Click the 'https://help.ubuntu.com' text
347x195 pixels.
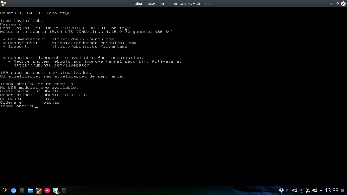[x=83, y=39]
